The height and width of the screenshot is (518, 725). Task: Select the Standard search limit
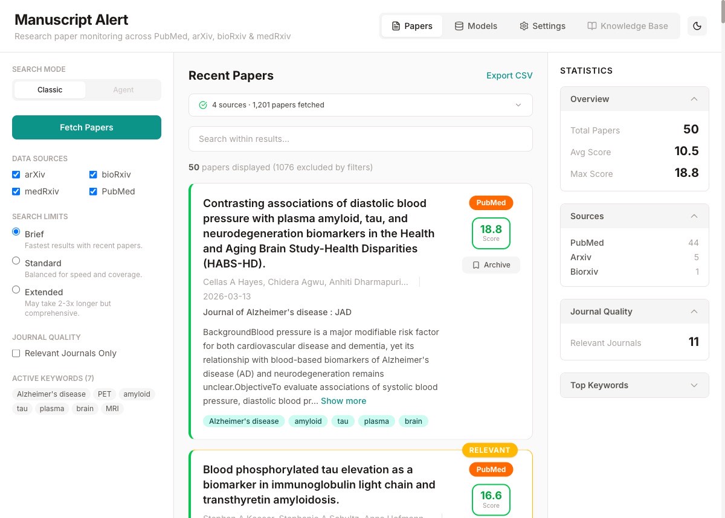[16, 261]
